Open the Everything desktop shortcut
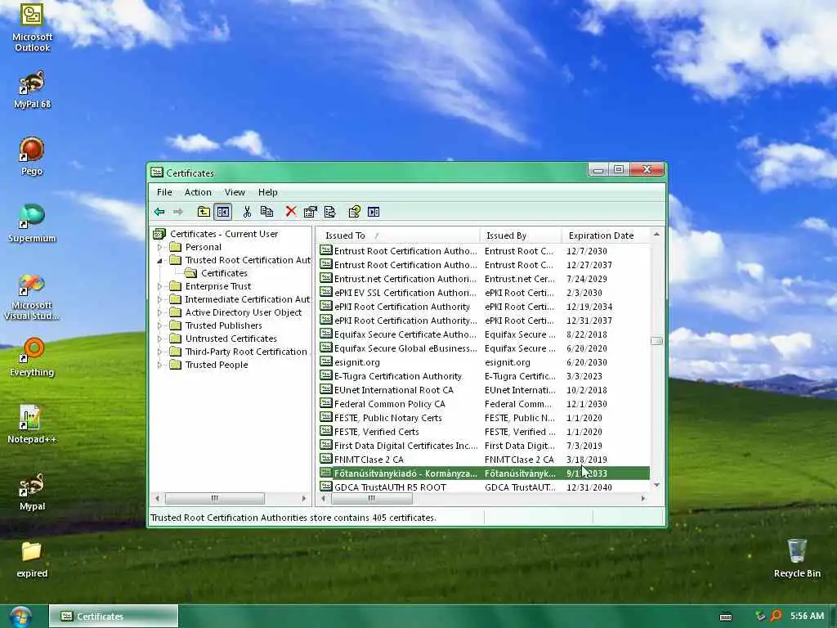 click(32, 358)
